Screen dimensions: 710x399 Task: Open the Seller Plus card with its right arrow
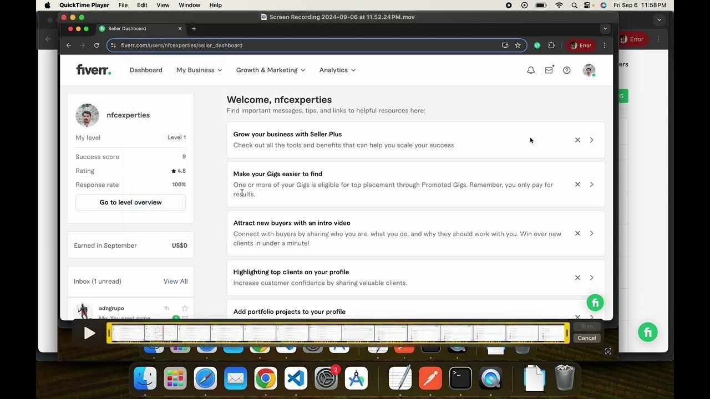pyautogui.click(x=592, y=140)
